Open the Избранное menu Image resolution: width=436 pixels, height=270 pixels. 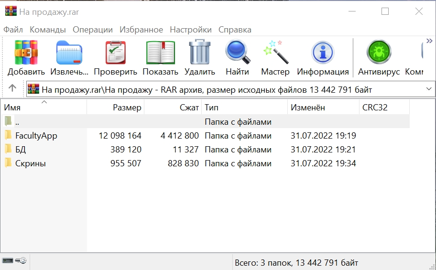click(x=141, y=30)
